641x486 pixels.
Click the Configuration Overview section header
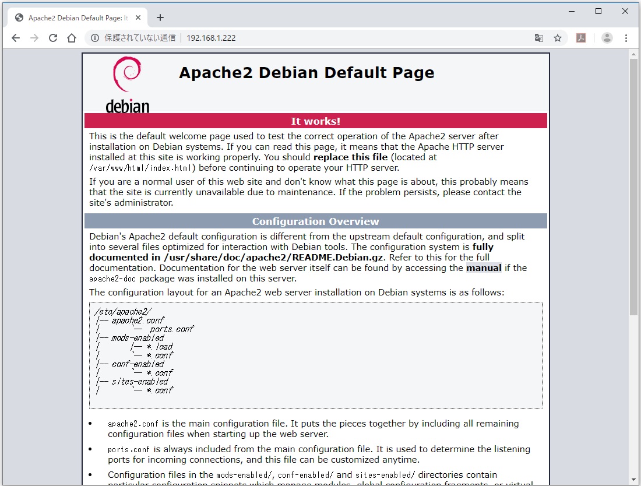(315, 221)
